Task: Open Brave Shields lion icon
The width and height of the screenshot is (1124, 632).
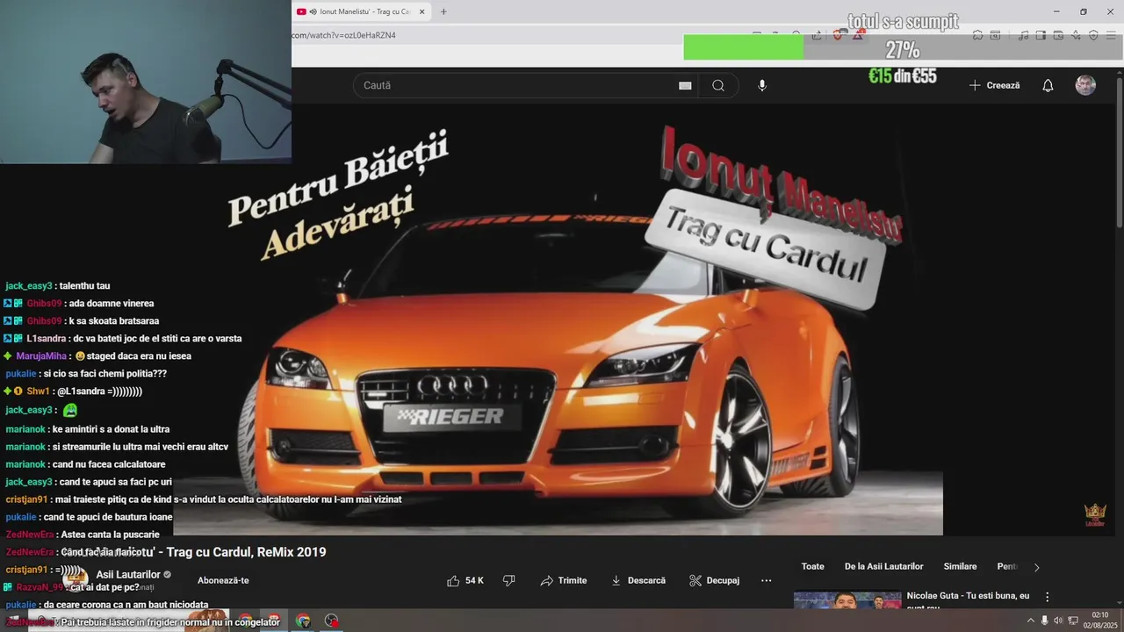Action: [839, 35]
